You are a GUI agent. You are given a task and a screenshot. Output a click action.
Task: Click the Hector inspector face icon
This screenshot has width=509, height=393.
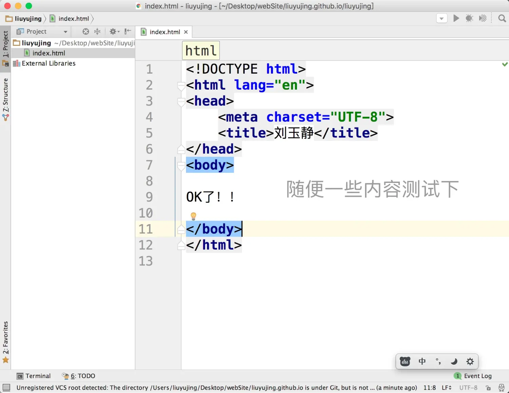point(501,388)
